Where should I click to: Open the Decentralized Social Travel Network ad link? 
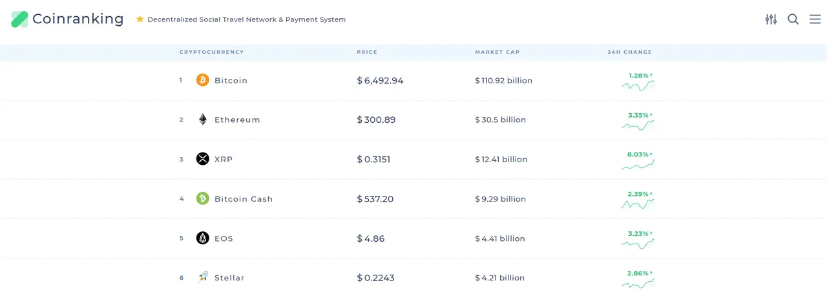(x=247, y=19)
